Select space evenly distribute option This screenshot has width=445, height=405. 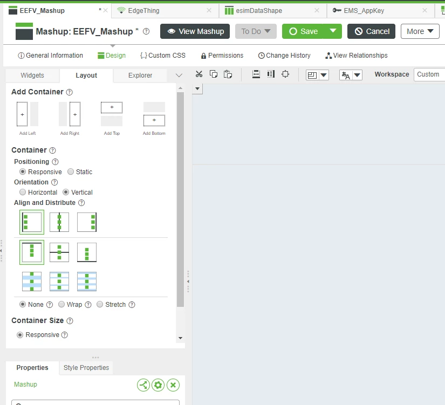point(87,282)
